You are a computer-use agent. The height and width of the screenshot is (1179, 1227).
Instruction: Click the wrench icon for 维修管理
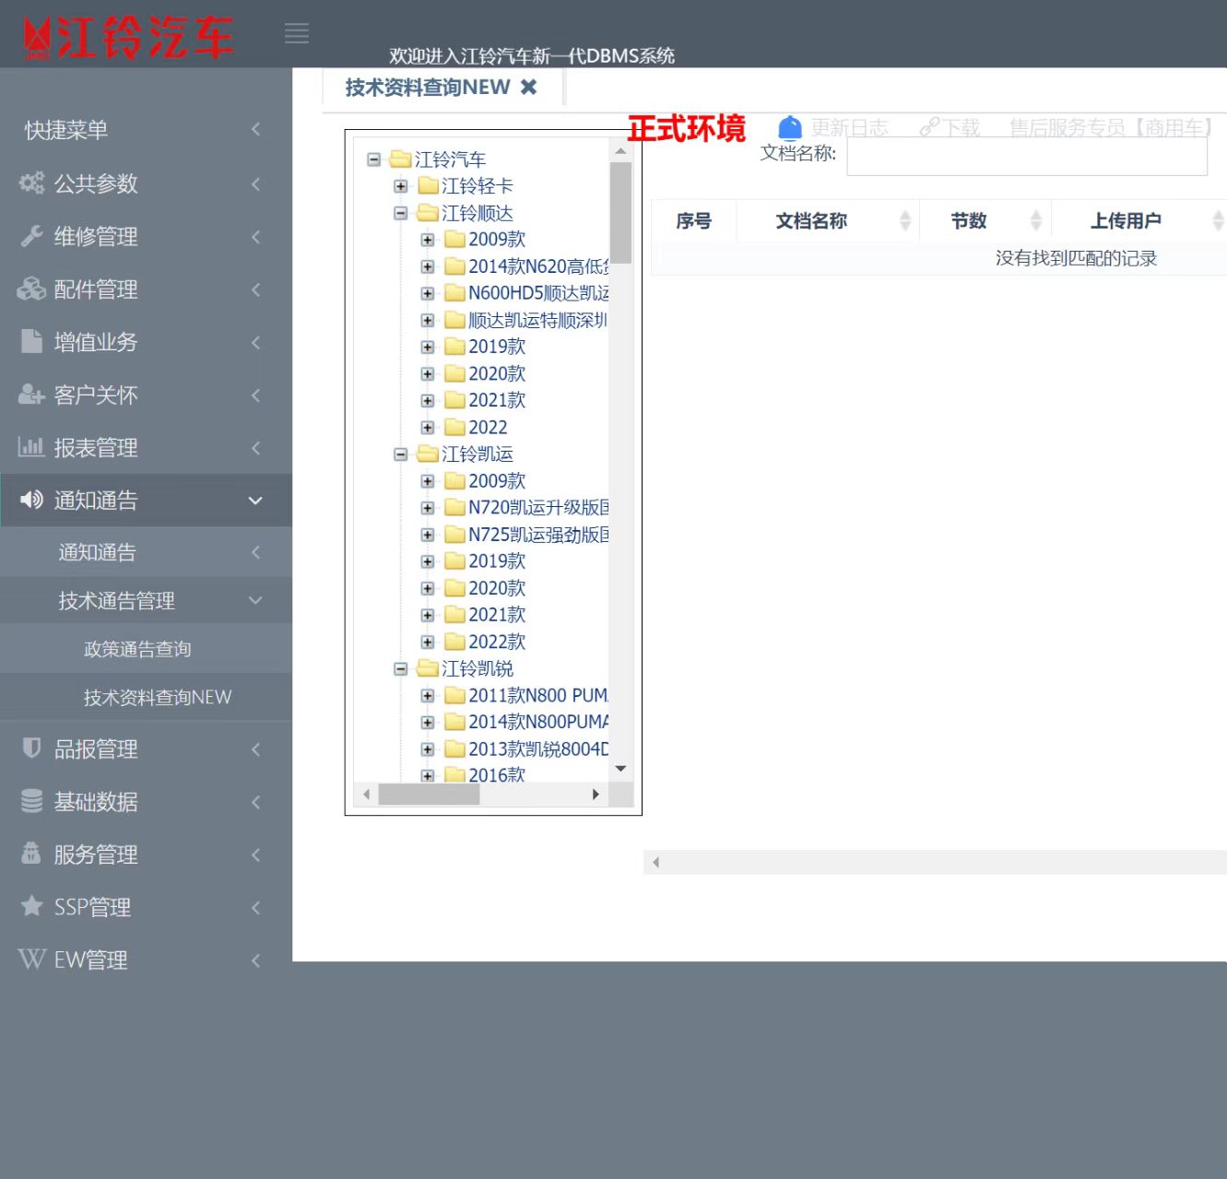pyautogui.click(x=32, y=236)
